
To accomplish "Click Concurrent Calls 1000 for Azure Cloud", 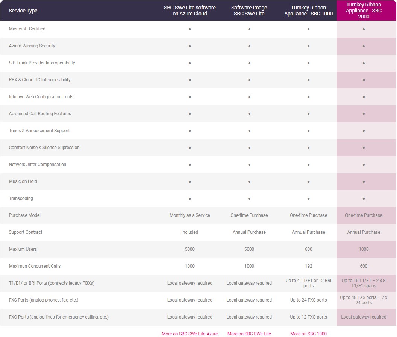I will point(189,266).
